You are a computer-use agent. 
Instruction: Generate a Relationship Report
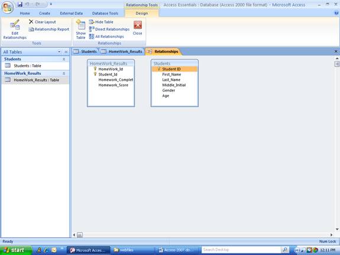click(49, 30)
